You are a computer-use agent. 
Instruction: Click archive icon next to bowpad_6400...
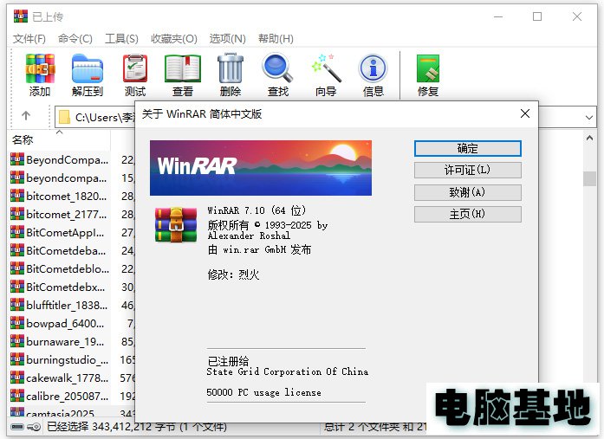coord(17,323)
